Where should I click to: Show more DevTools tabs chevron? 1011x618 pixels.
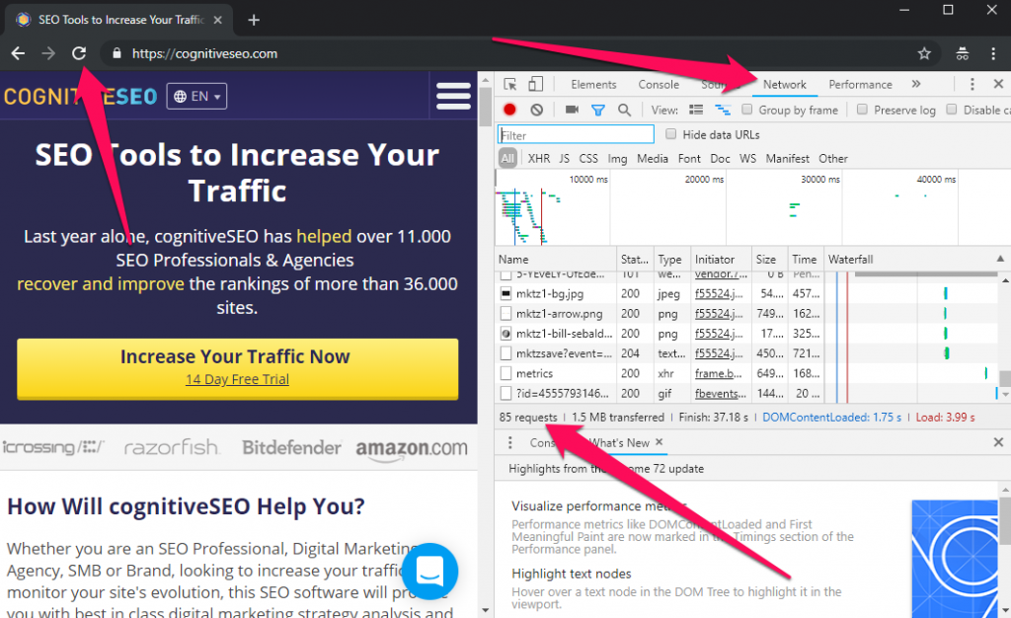point(915,84)
